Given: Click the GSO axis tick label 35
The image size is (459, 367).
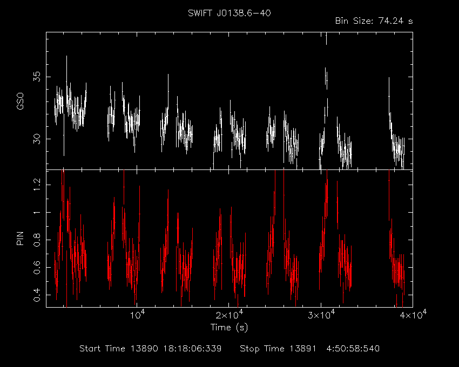Looking at the screenshot, I should tap(37, 77).
